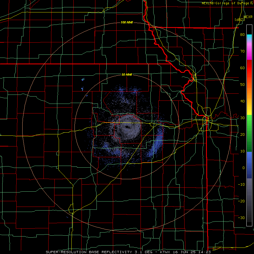The image size is (254, 254).
Task: Click the -30 value on the dBZ scale
Action: click(241, 218)
